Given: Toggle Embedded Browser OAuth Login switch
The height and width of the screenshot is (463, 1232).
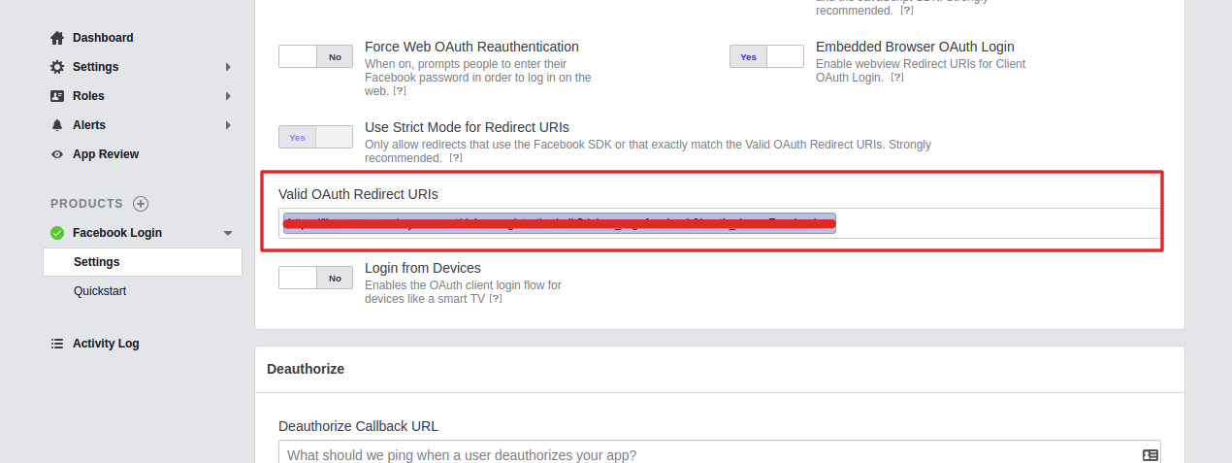Looking at the screenshot, I should click(766, 56).
